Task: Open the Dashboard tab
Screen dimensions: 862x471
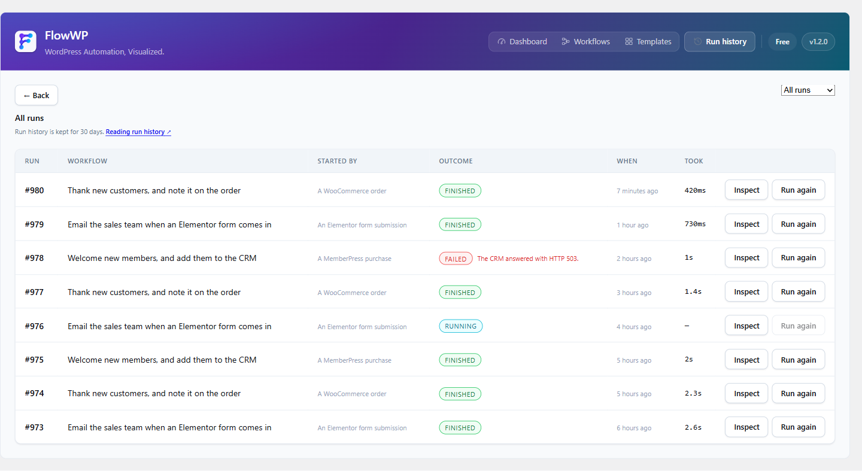Action: [x=522, y=42]
